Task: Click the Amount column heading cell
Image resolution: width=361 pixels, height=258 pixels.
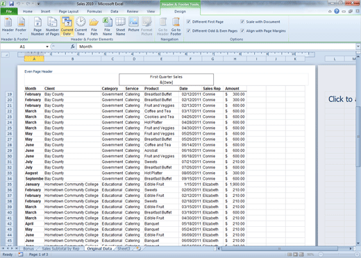Action: (x=235, y=89)
